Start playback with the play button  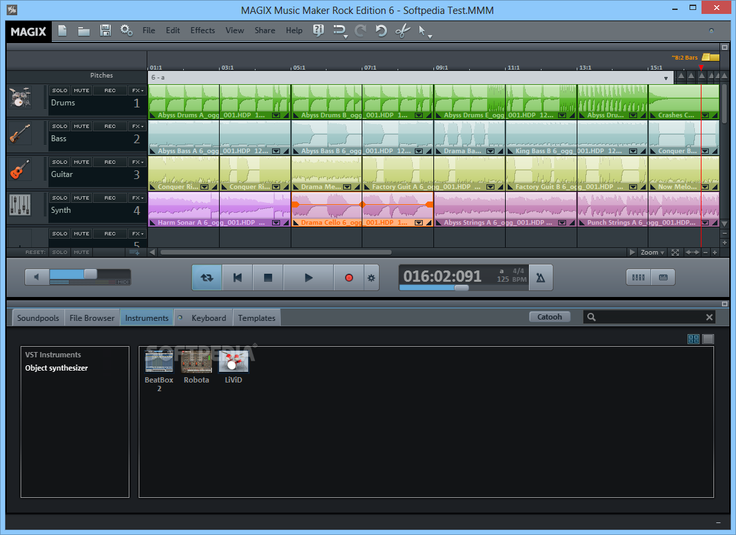click(x=309, y=278)
